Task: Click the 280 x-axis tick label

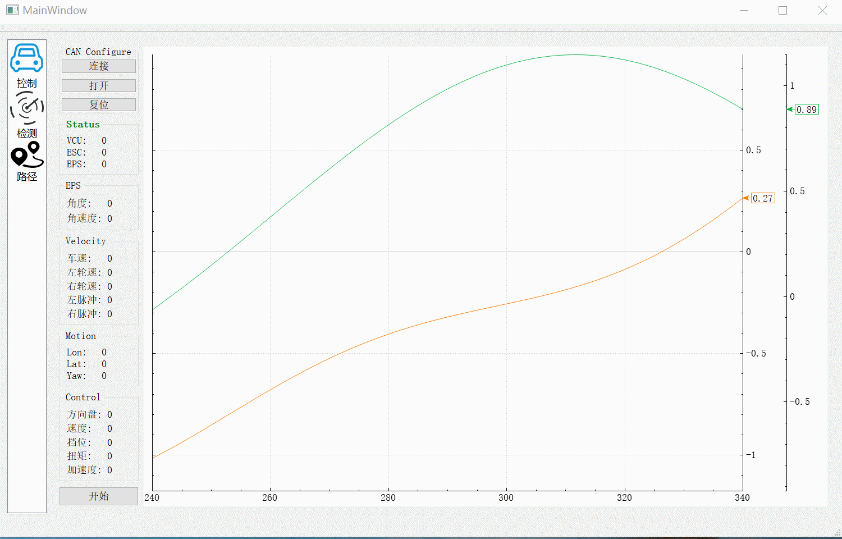Action: [x=388, y=497]
